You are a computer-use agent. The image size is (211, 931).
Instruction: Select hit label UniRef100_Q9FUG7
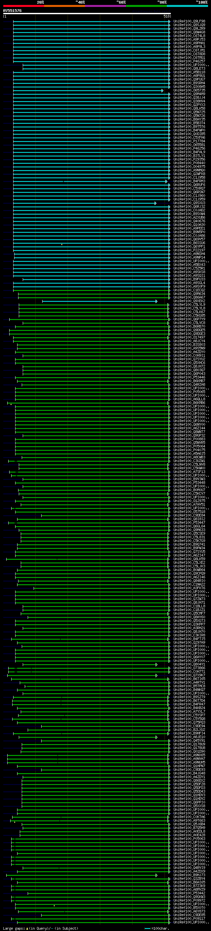(189, 79)
